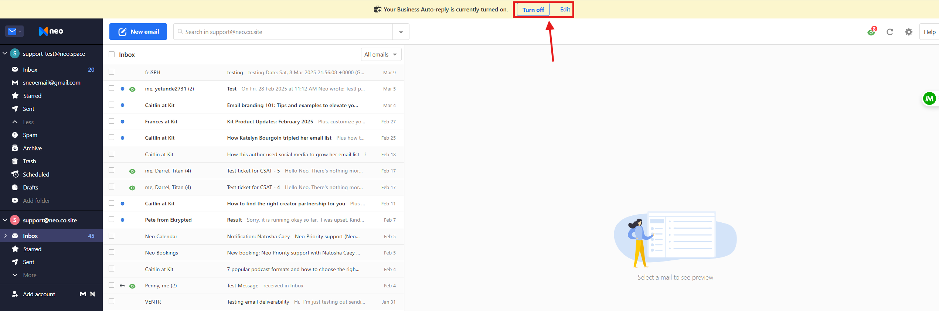The height and width of the screenshot is (311, 939).
Task: Tick checkbox for Pete from Ekrypted email
Action: tap(112, 219)
